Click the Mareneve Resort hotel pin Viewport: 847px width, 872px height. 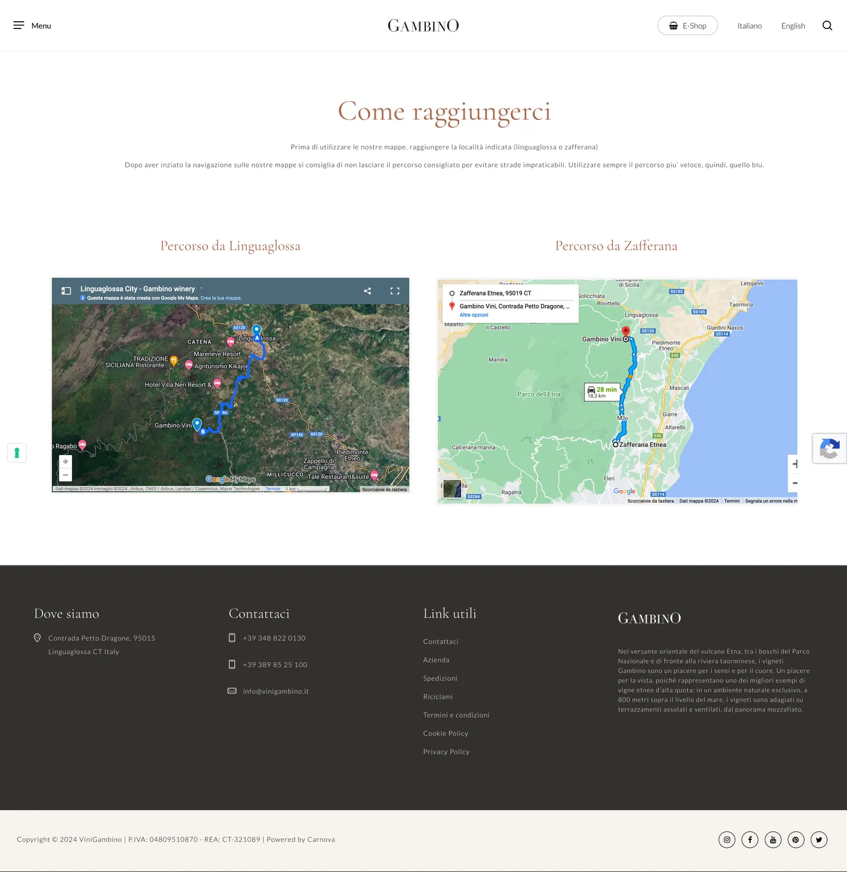tap(231, 342)
